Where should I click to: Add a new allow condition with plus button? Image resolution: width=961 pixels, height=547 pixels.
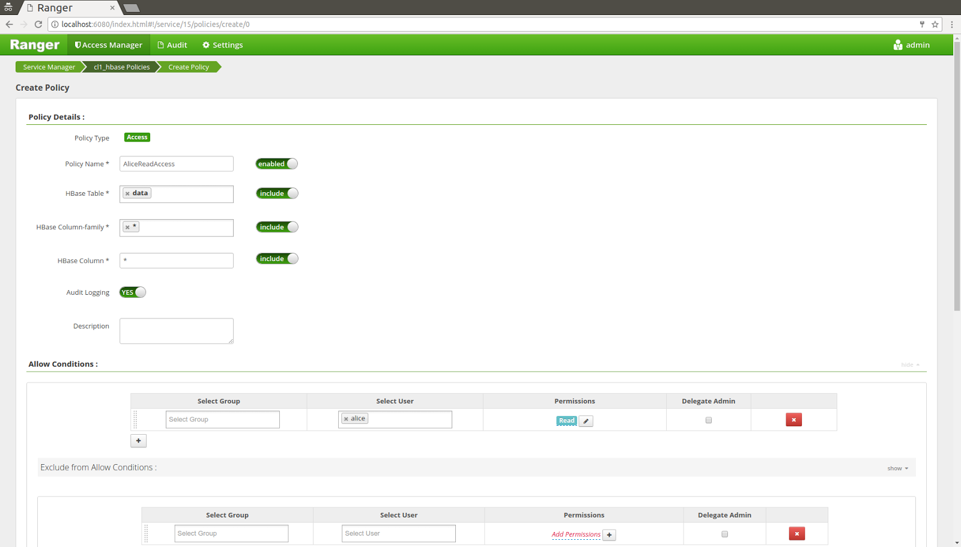[138, 440]
